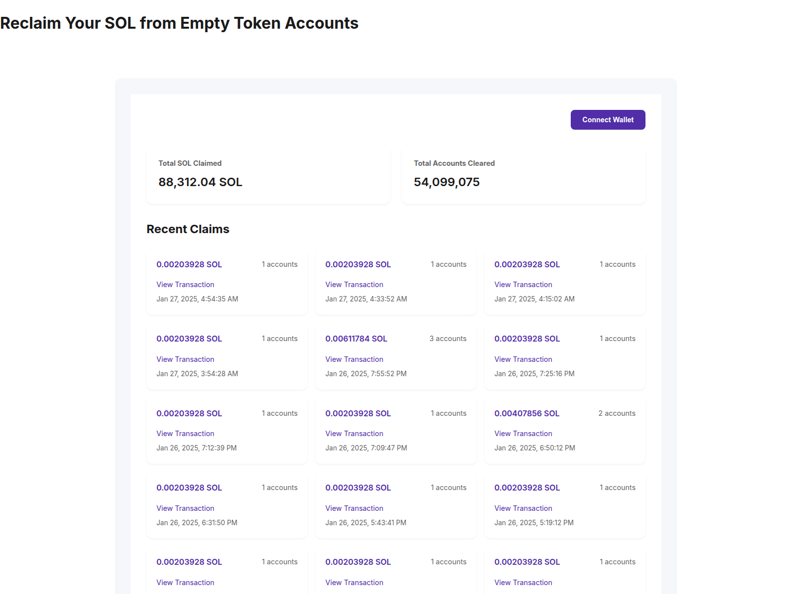The height and width of the screenshot is (594, 792).
Task: Click the Recent Claims heading
Action: [x=188, y=229]
